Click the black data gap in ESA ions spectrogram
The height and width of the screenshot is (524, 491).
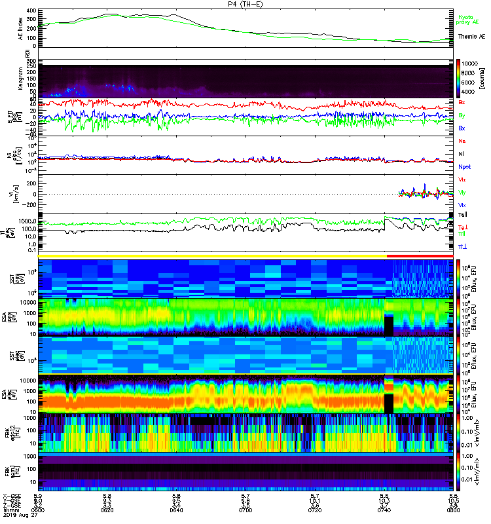click(389, 326)
